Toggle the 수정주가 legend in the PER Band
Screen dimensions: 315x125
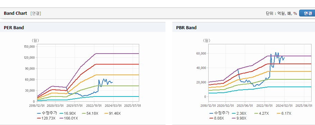coord(47,113)
